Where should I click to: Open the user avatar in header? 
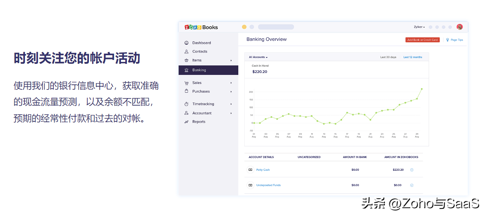(x=460, y=27)
